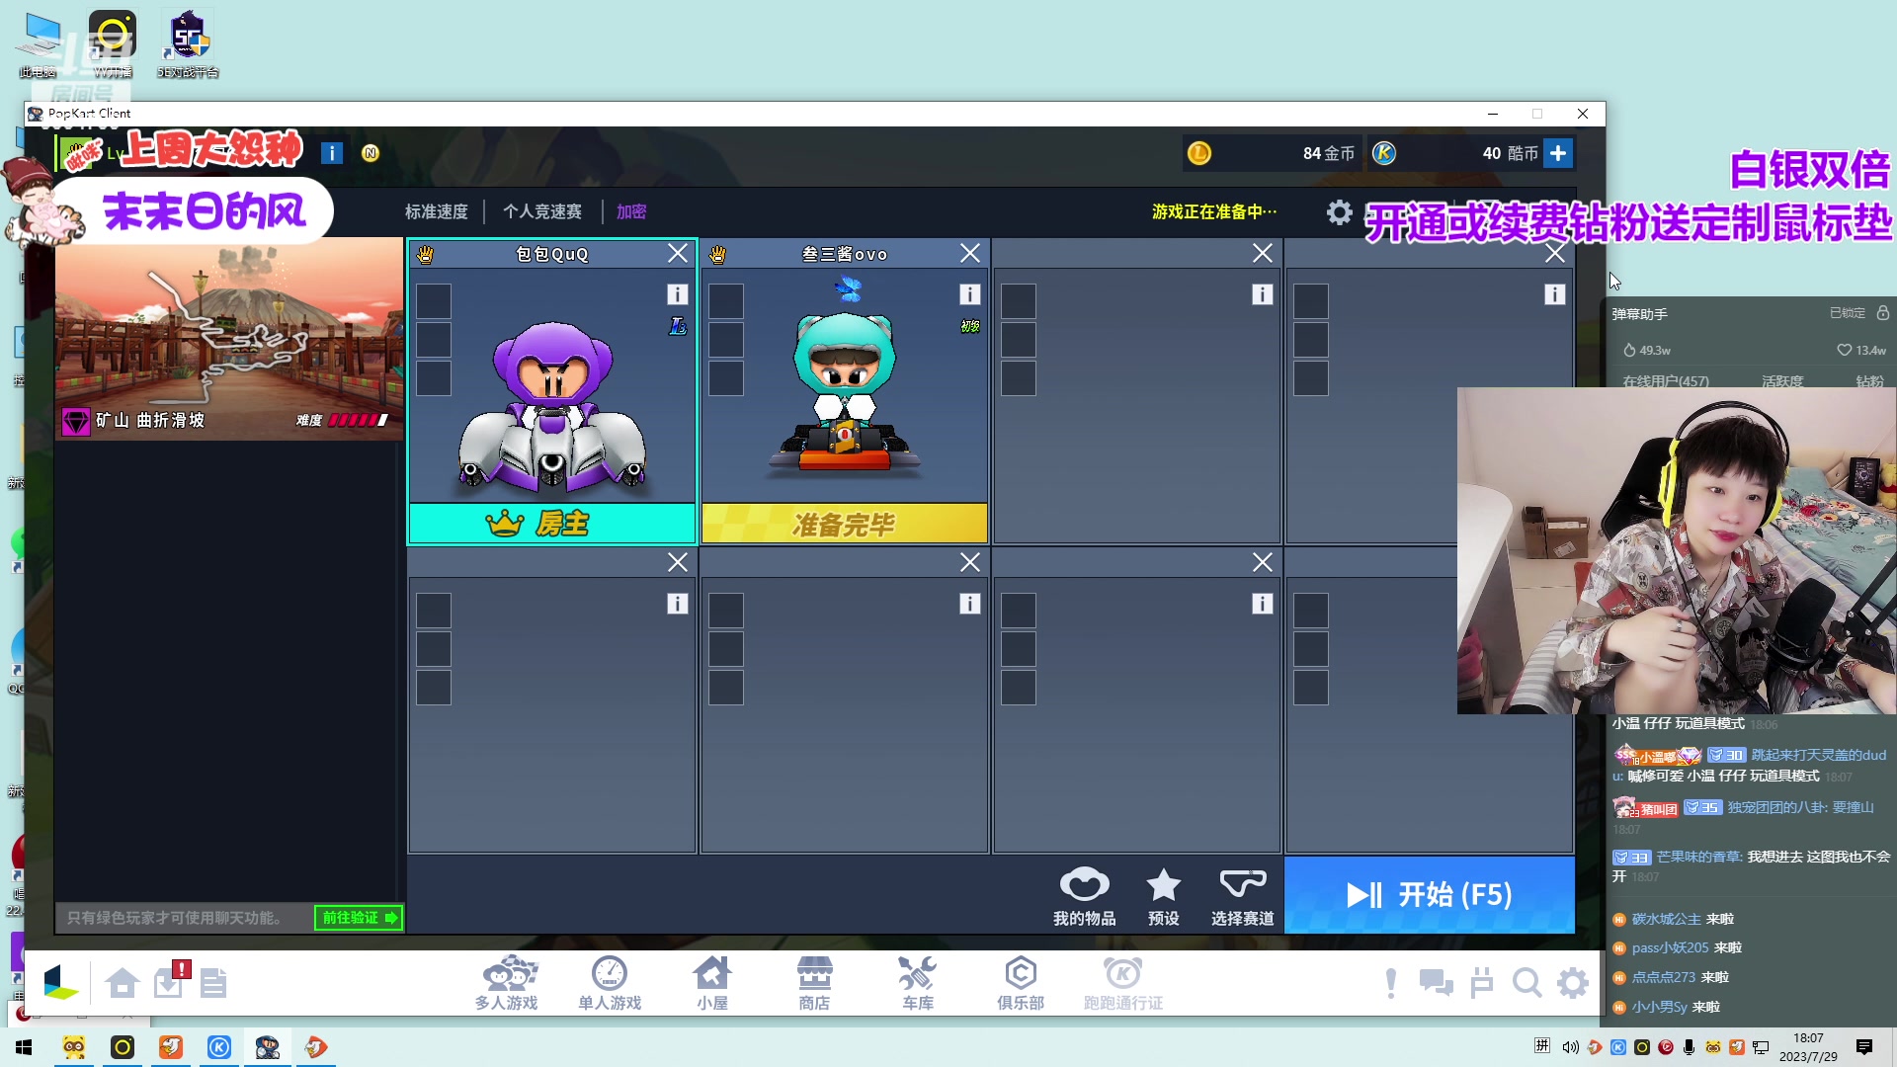Start the race with 开始 (F5)
Image resolution: width=1897 pixels, height=1067 pixels.
[1429, 895]
